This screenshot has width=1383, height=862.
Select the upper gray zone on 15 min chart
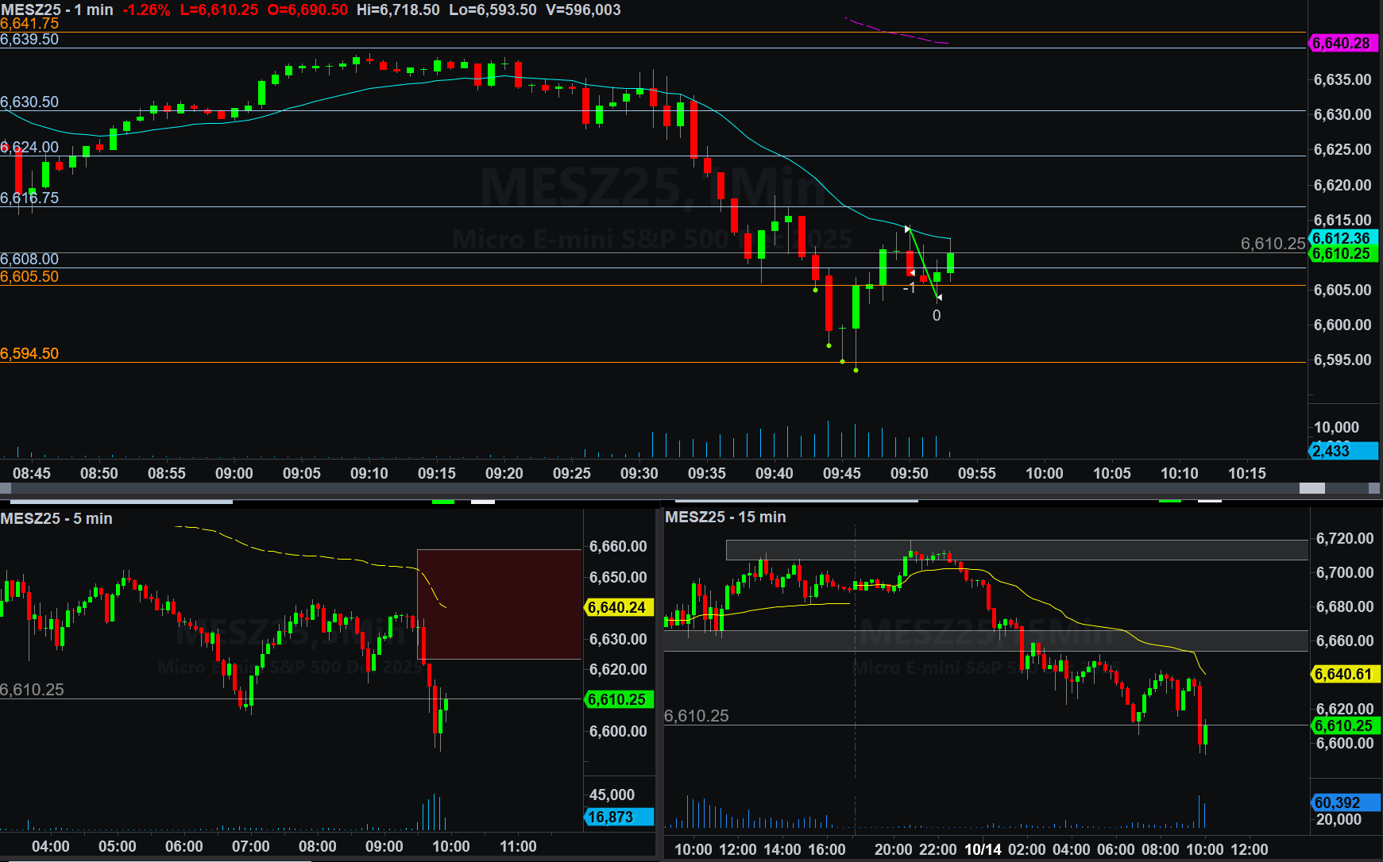[1017, 549]
